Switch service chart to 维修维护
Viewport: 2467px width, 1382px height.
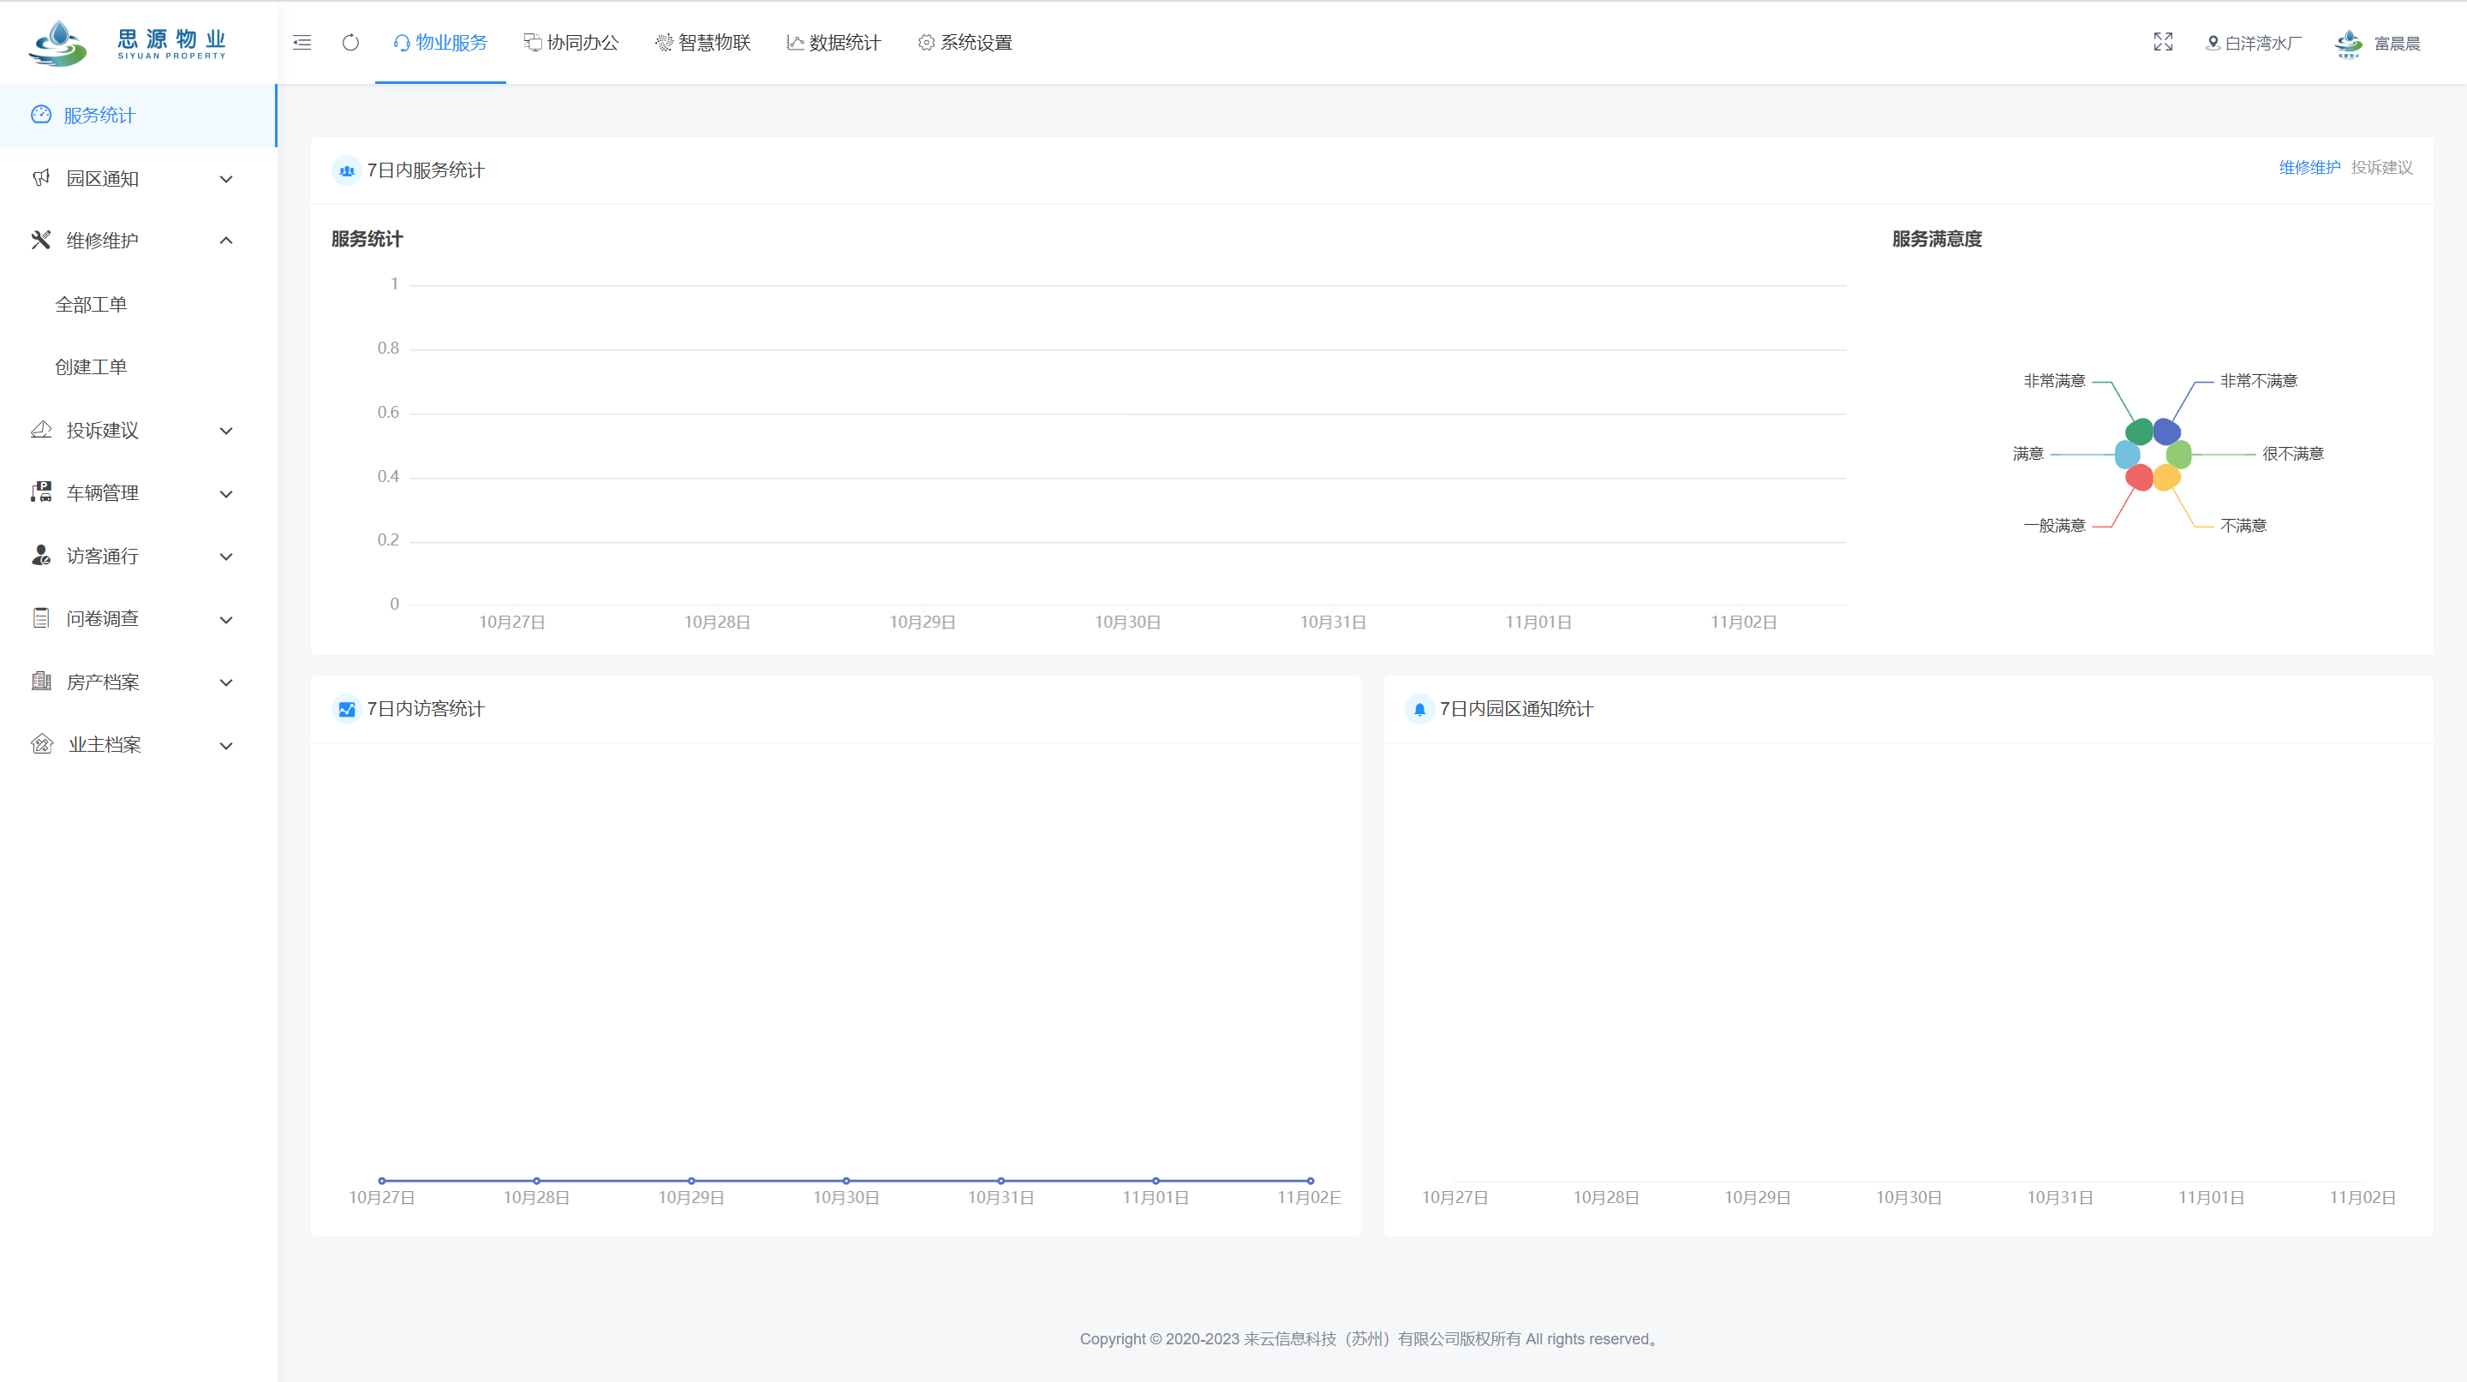(2309, 168)
